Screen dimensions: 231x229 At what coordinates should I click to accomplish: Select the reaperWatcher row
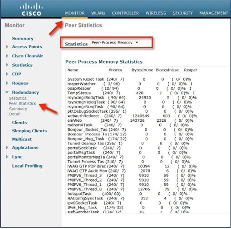[130, 84]
